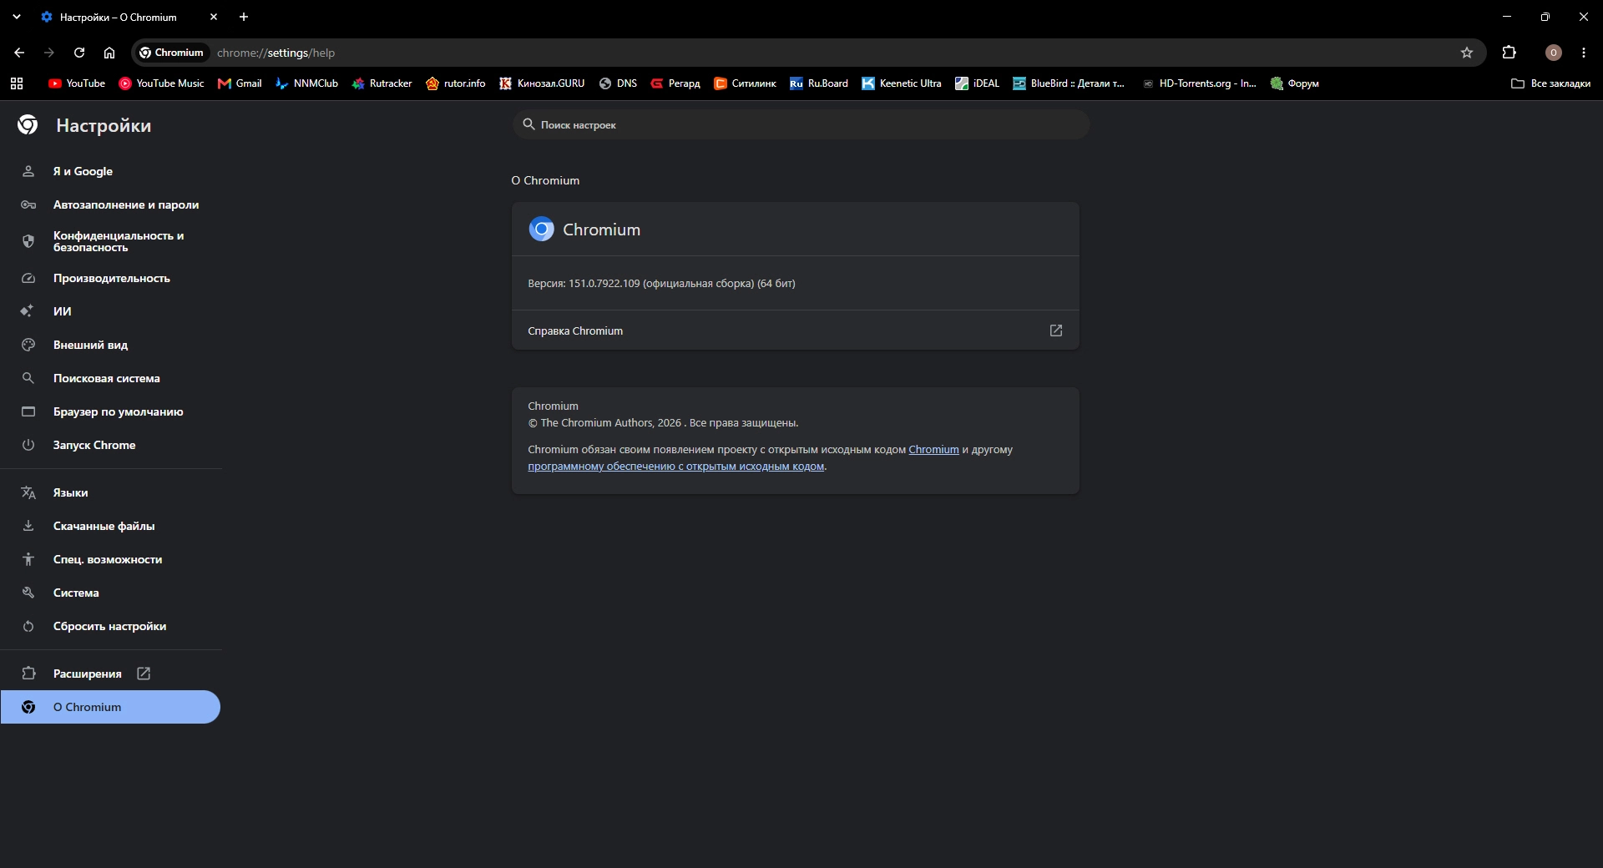This screenshot has width=1603, height=868.
Task: Expand the Все закладки folder
Action: pyautogui.click(x=1550, y=83)
